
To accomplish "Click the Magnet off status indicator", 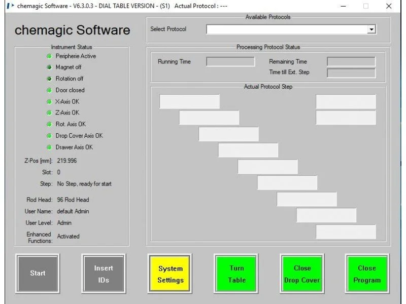I will click(49, 67).
